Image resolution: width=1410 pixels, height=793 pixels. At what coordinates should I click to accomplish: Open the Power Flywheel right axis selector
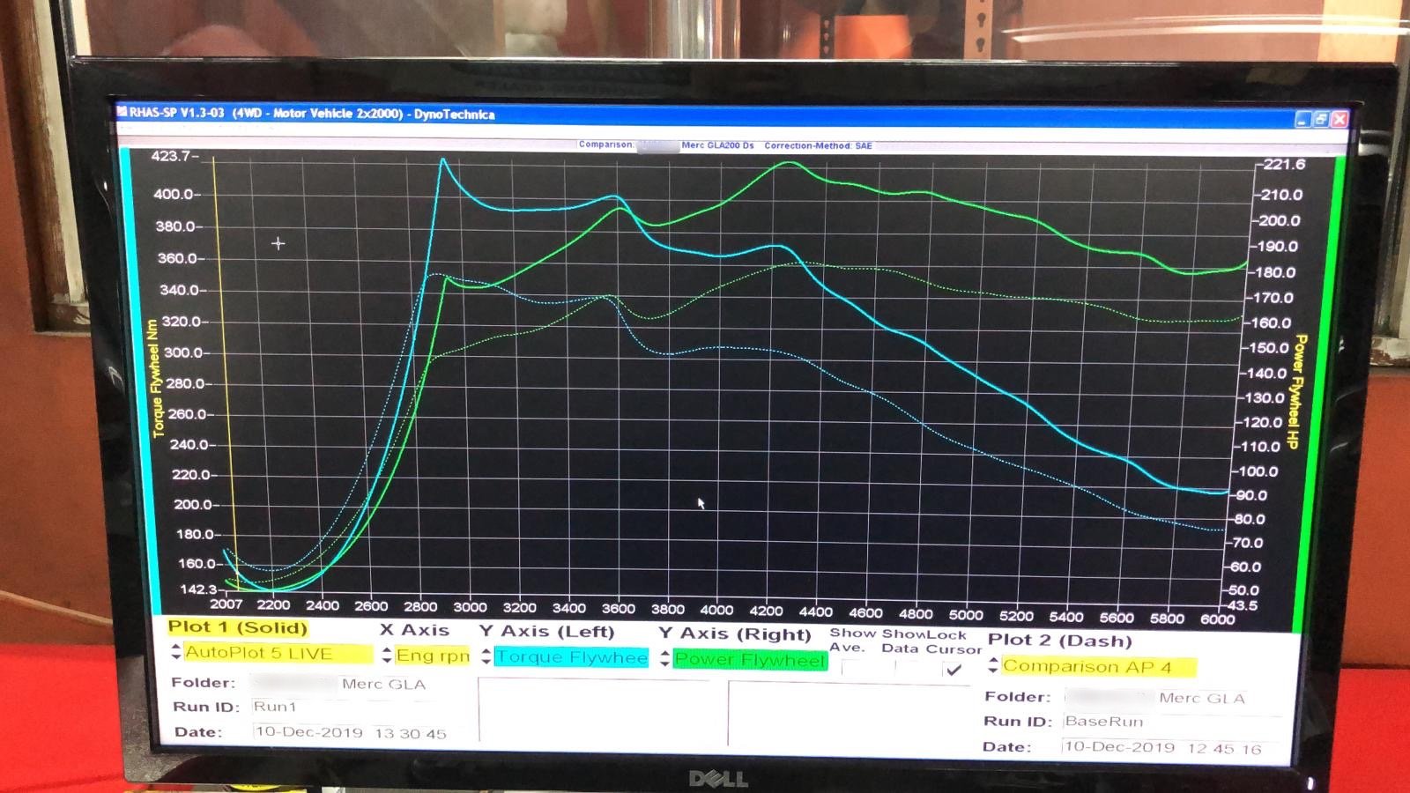click(x=750, y=660)
